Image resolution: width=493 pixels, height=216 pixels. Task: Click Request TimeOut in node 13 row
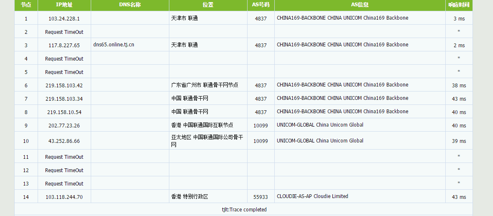[64, 183]
